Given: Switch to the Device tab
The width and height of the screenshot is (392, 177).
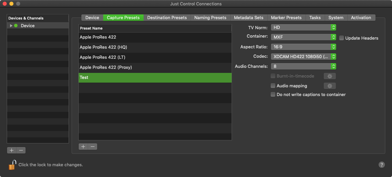Looking at the screenshot, I should (x=92, y=18).
